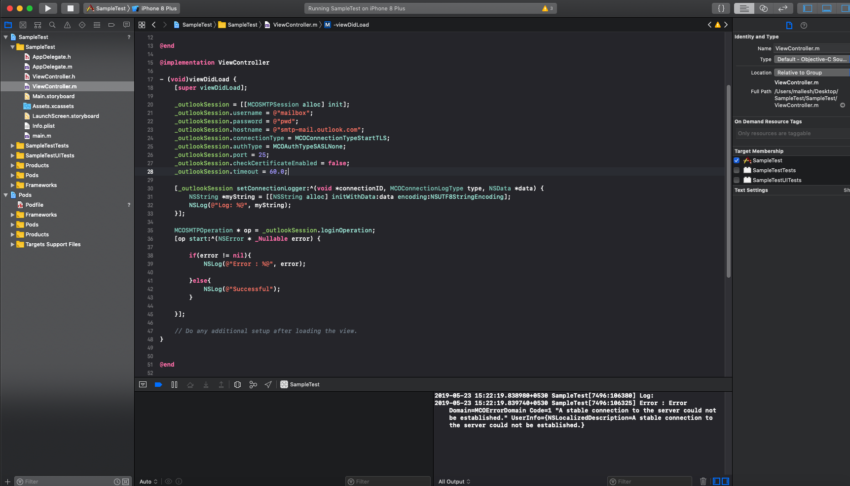This screenshot has width=850, height=486.
Task: Expand the Frameworks group under SampleTest
Action: [x=13, y=185]
